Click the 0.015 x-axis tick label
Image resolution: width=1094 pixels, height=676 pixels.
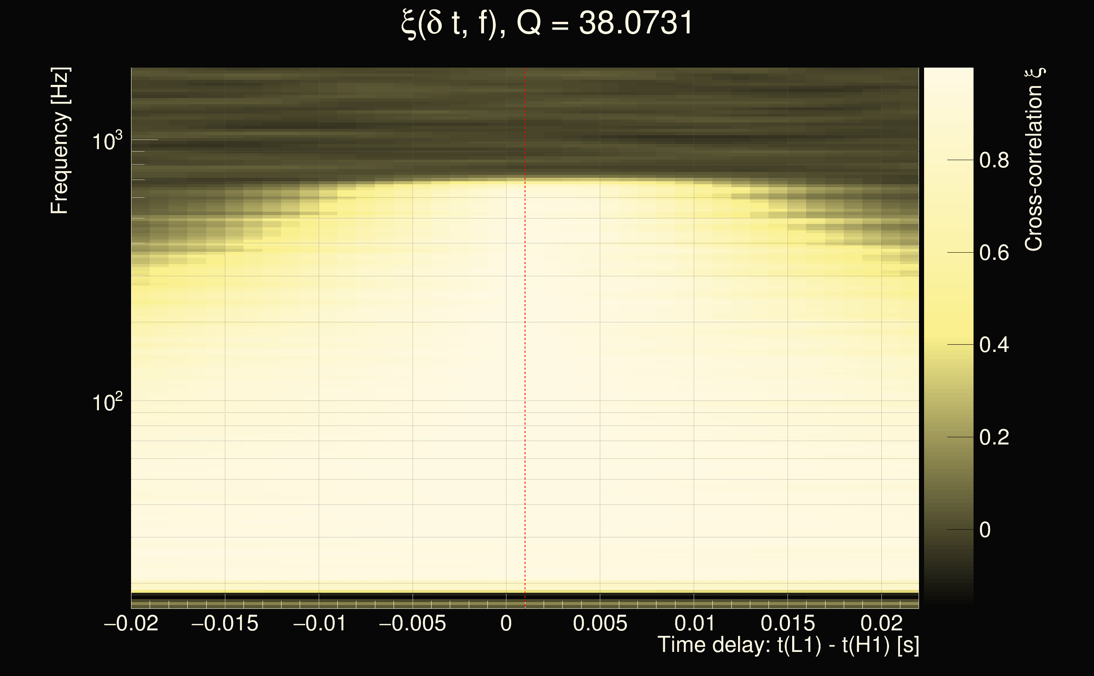tap(788, 624)
